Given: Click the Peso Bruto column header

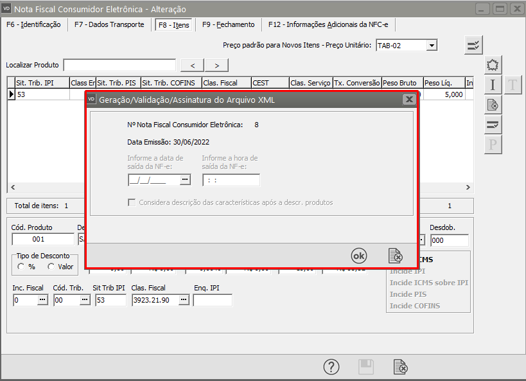Looking at the screenshot, I should point(403,83).
